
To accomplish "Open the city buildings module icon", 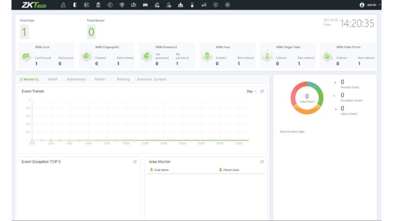I will pos(181,5).
